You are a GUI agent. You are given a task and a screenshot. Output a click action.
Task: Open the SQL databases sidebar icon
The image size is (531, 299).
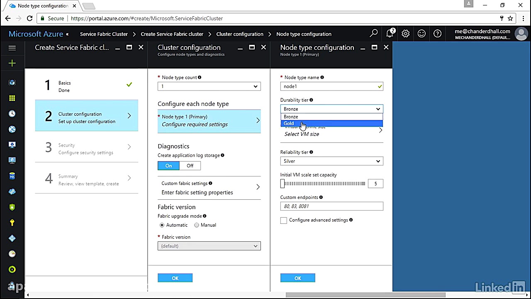tap(12, 176)
